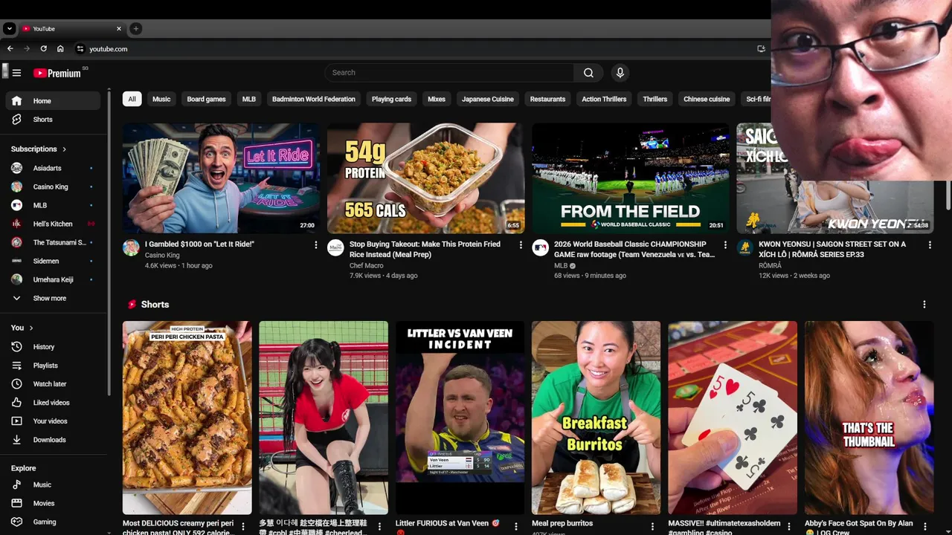The image size is (952, 535).
Task: Open Watch later in the sidebar
Action: 52,384
